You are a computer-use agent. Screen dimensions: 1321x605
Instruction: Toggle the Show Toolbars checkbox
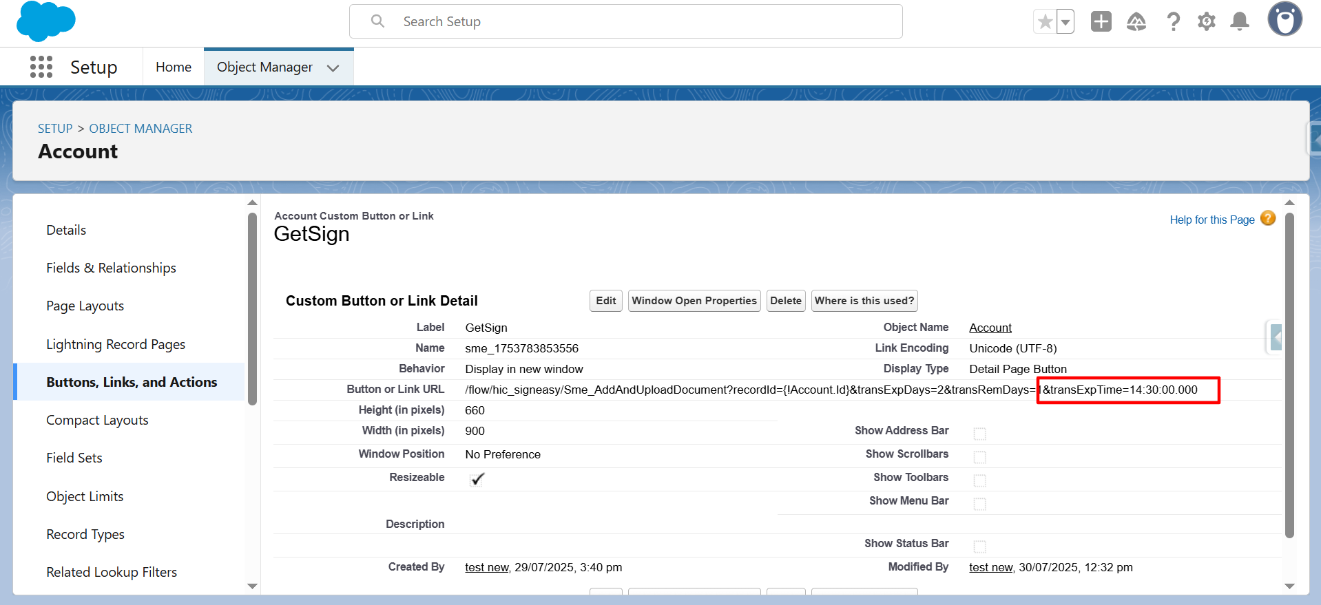(979, 480)
